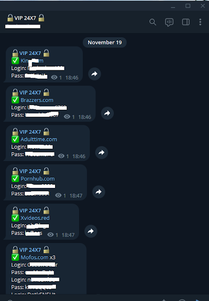The height and width of the screenshot is (301, 209).
Task: Forward the Adulttime.com message
Action: point(101,153)
